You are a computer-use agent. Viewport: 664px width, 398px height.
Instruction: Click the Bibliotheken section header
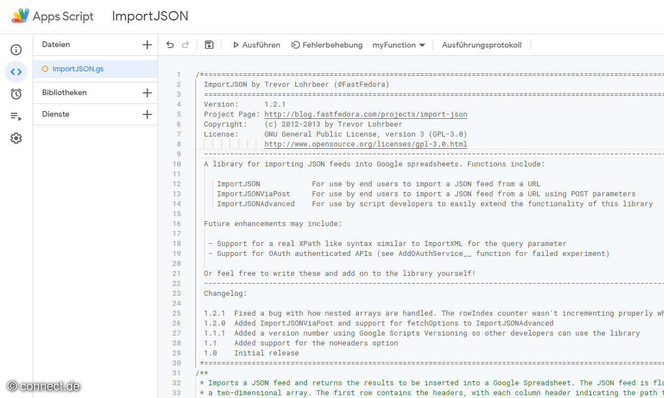pos(64,92)
